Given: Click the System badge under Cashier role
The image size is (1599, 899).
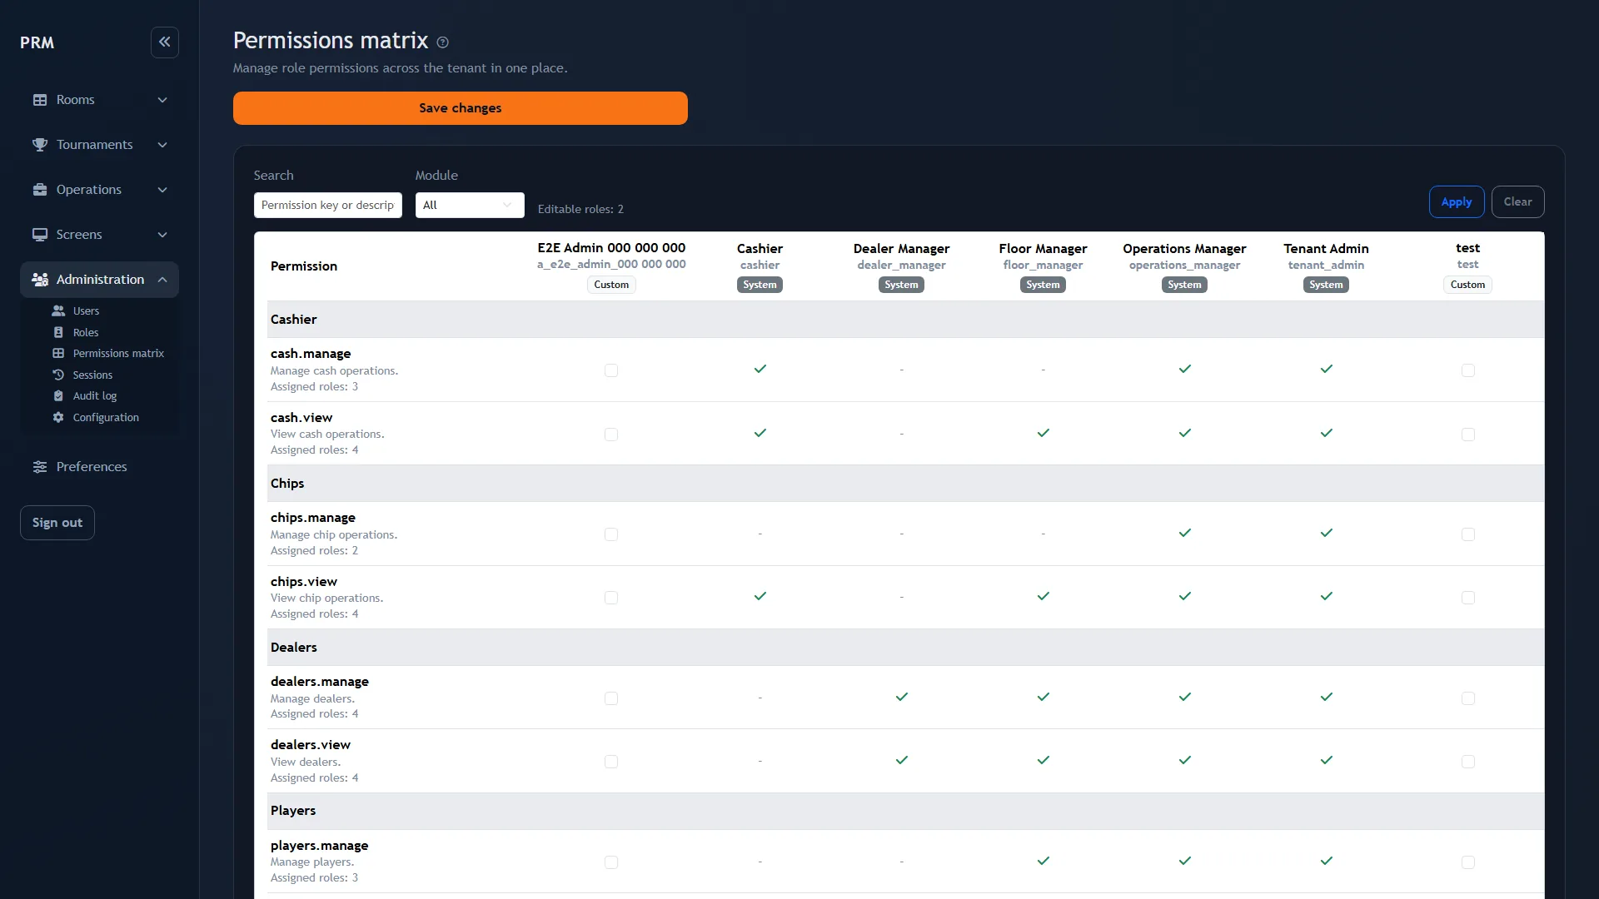Looking at the screenshot, I should pyautogui.click(x=760, y=285).
